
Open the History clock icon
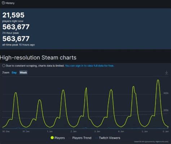[3, 3]
